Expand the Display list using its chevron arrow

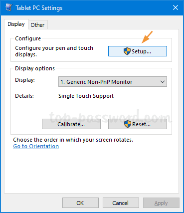[x=163, y=82]
